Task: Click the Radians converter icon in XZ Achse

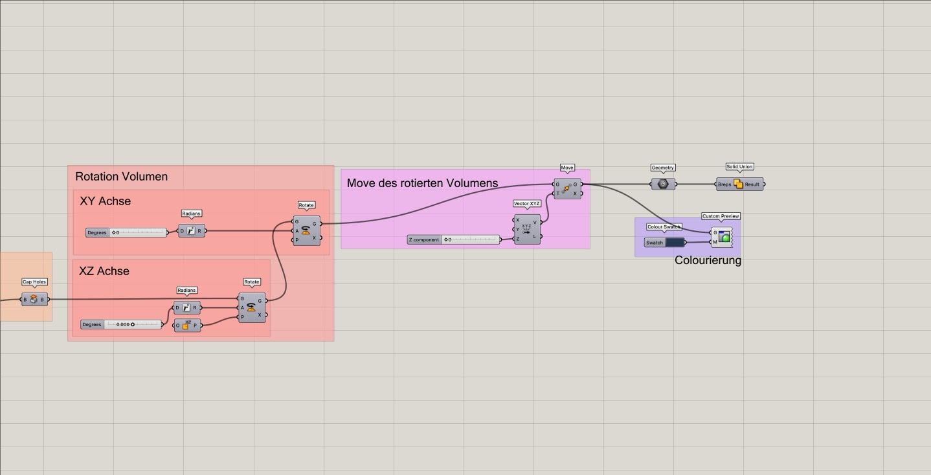Action: coord(186,307)
